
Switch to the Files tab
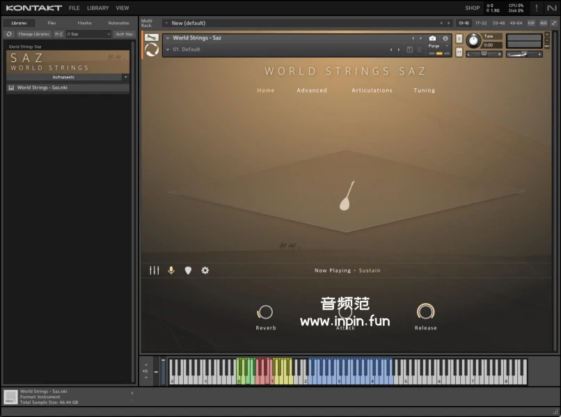[52, 23]
